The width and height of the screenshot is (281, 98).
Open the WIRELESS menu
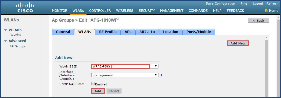click(x=125, y=10)
